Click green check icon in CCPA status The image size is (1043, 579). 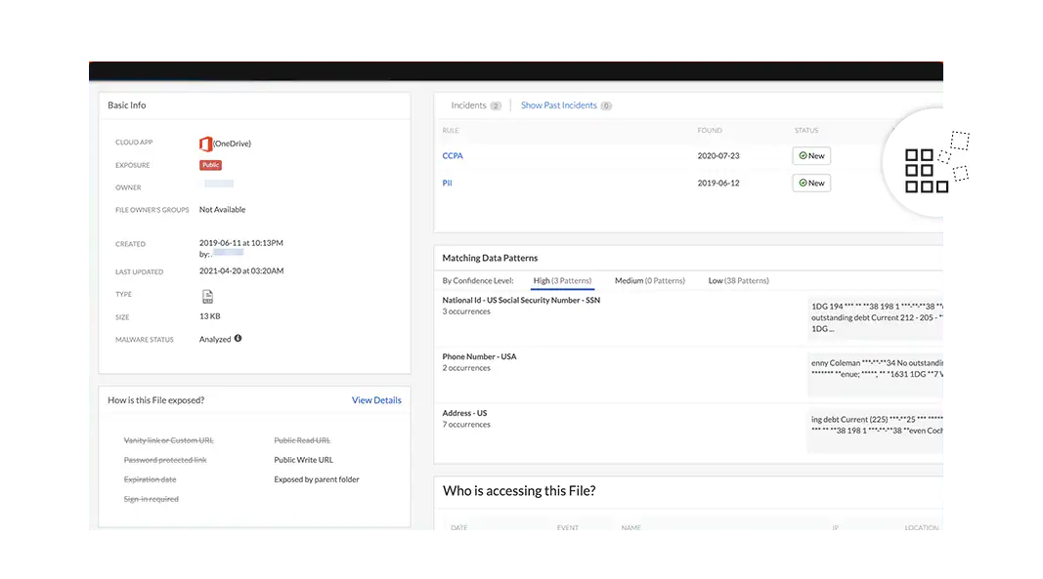tap(803, 156)
